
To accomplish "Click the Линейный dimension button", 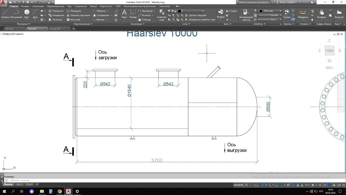I will coord(145,11).
